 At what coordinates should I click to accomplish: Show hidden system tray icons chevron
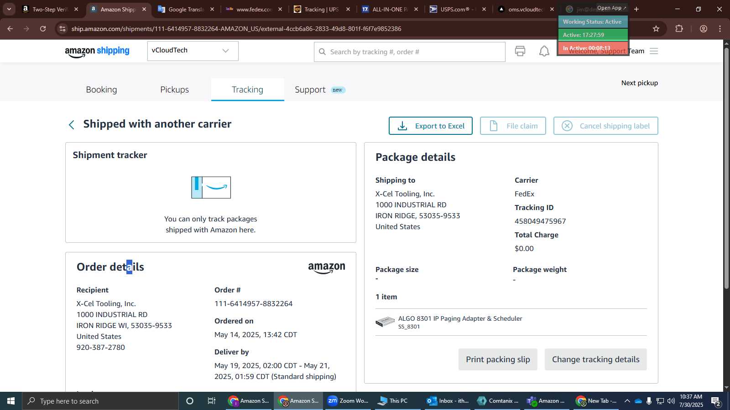point(627,401)
